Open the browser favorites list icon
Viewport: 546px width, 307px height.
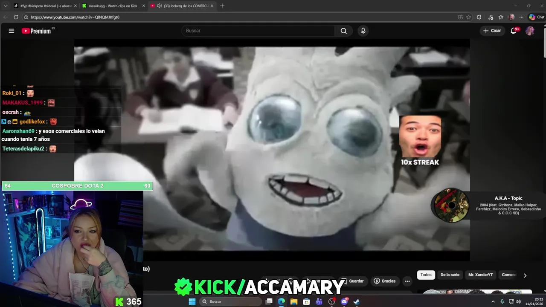point(501,17)
